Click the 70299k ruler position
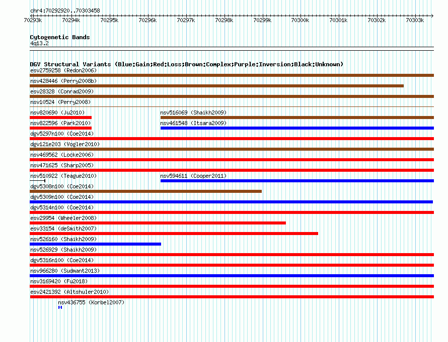Screen dimensions: 448x342 263,20
